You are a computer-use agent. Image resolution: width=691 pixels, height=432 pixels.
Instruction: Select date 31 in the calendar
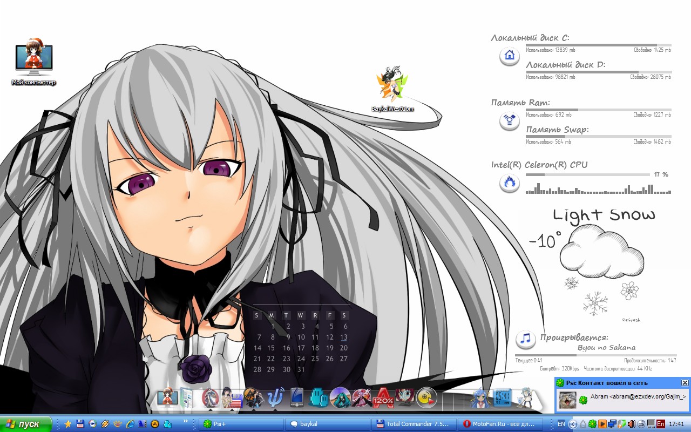pos(301,369)
